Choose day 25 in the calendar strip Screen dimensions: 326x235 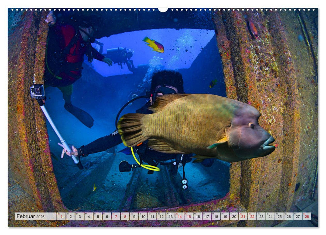click(279, 217)
